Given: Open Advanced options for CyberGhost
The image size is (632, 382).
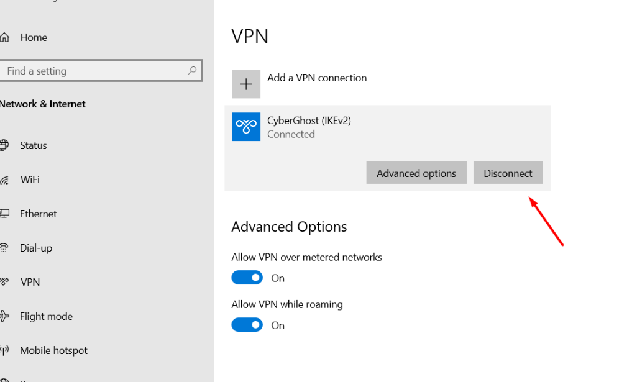Looking at the screenshot, I should coord(416,173).
